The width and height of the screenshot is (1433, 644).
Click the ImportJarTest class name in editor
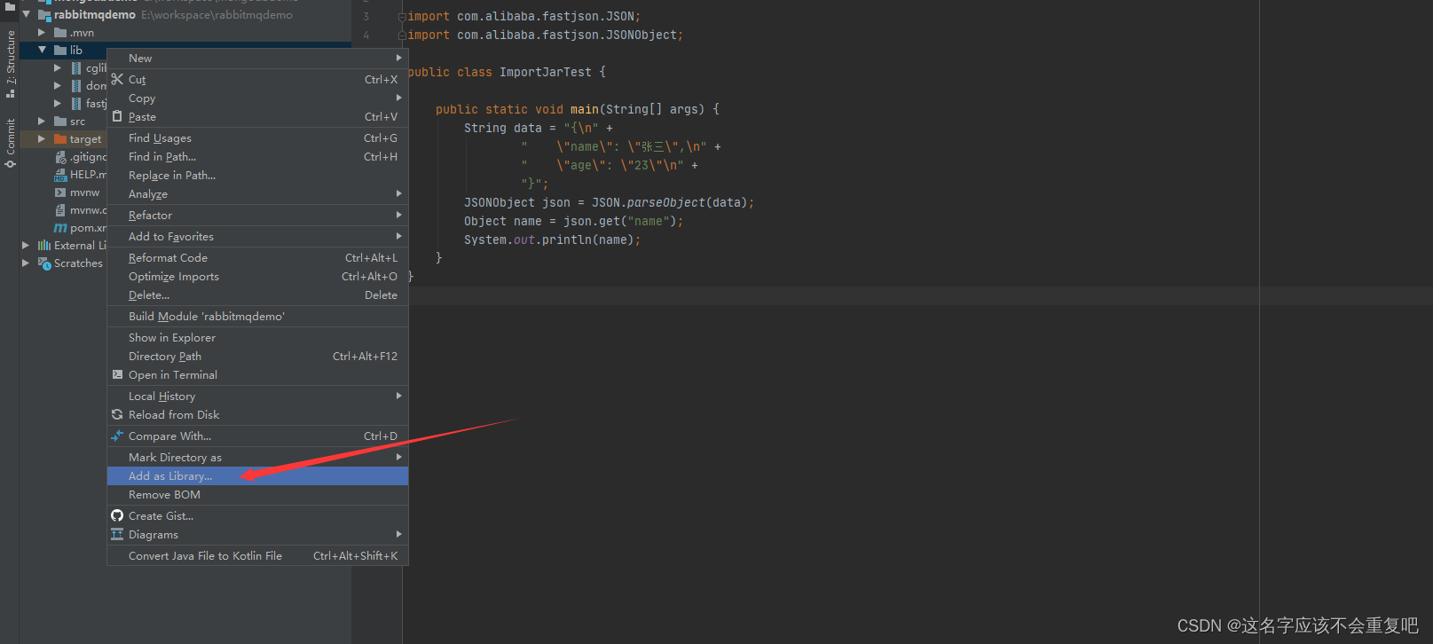point(545,72)
